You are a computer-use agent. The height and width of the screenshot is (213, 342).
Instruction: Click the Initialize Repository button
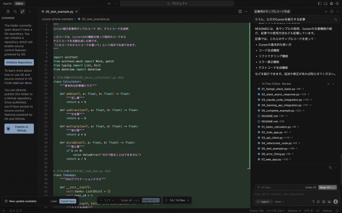pyautogui.click(x=19, y=62)
